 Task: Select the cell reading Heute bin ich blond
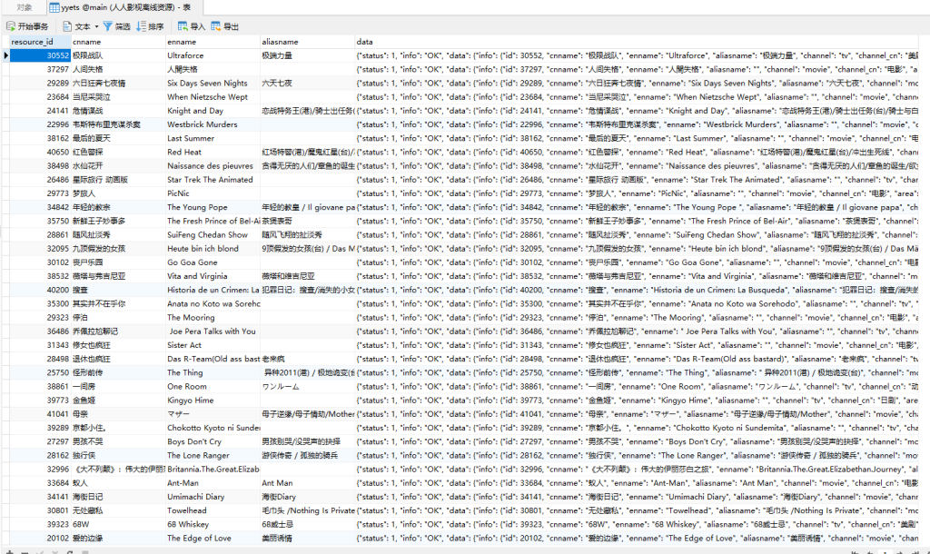point(213,249)
